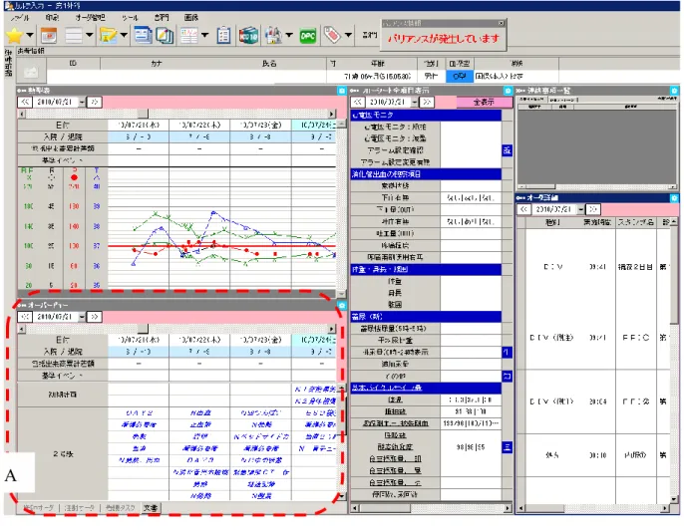
Task: Click the blue window-cards toolbar icon
Action: pyautogui.click(x=143, y=35)
